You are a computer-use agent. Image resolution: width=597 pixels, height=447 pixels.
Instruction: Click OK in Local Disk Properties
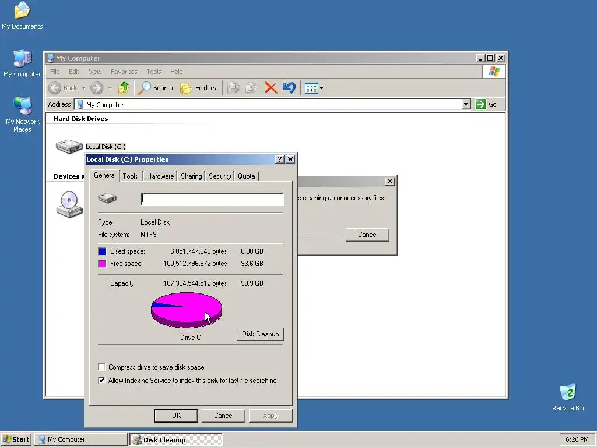click(176, 416)
